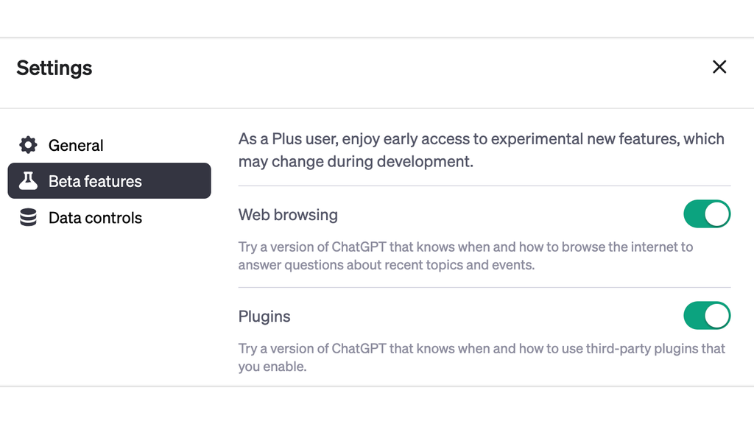Image resolution: width=754 pixels, height=424 pixels.
Task: Click the Settings dialog title
Action: (54, 67)
